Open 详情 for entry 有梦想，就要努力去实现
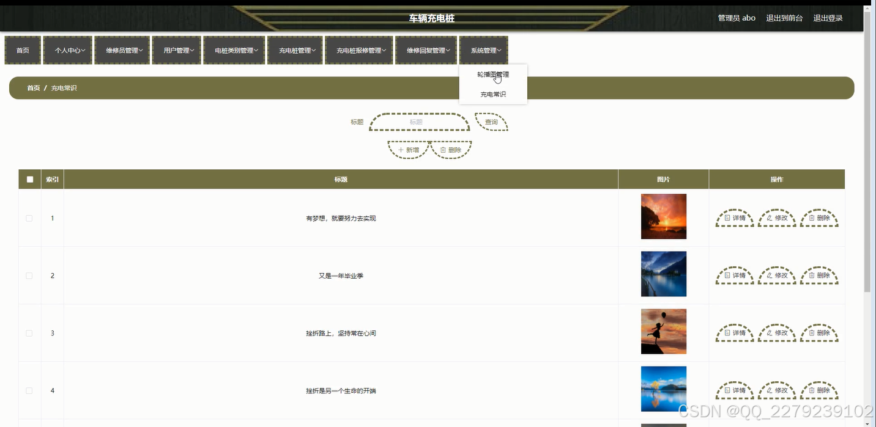The height and width of the screenshot is (427, 876). [x=734, y=217]
